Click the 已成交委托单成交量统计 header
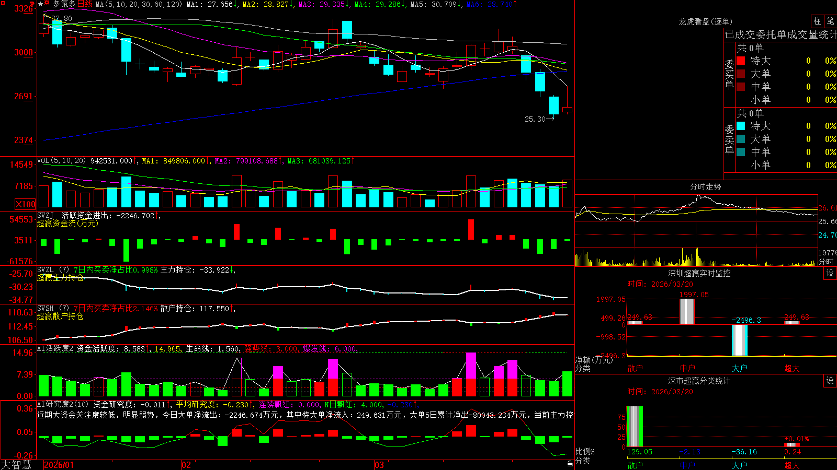Viewport: 837px width, 470px height. pos(781,34)
